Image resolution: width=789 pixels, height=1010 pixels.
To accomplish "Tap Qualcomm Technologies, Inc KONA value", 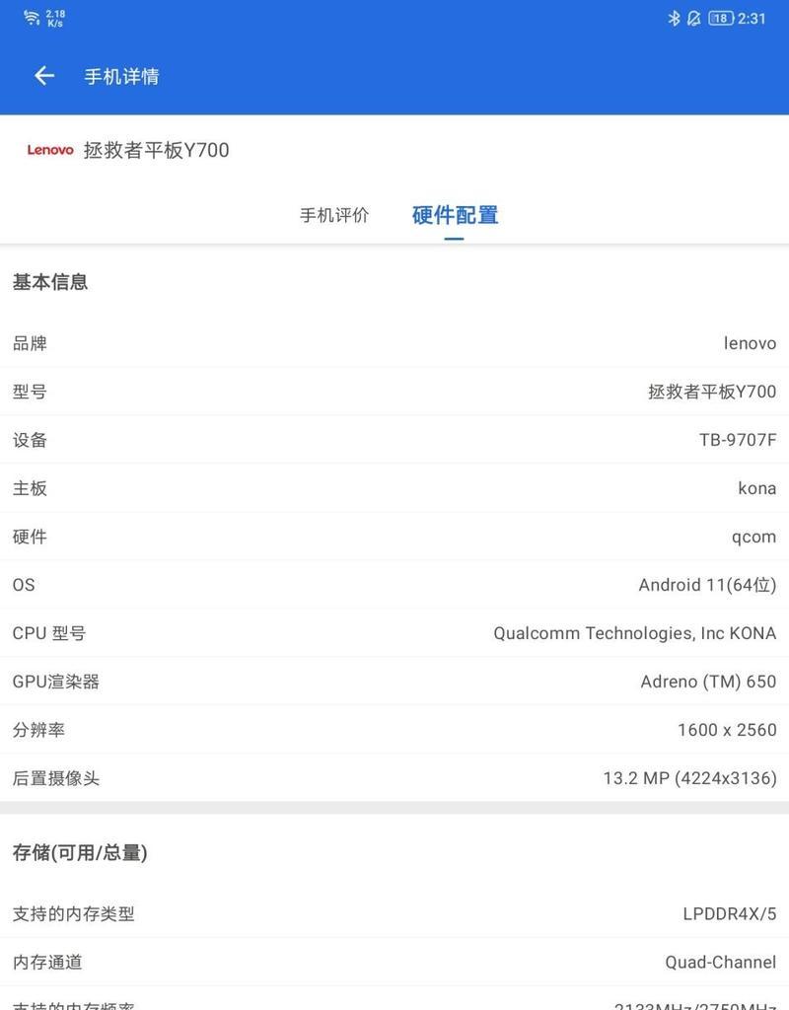I will (634, 633).
